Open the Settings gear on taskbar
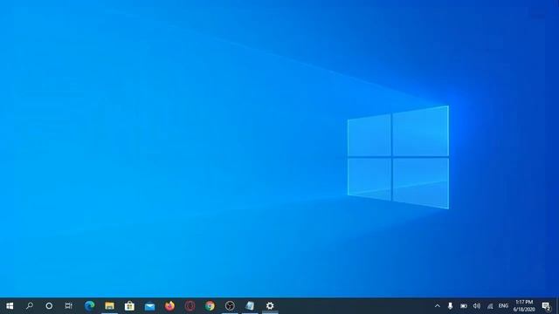Screen dimensions: 559x314 tap(270, 306)
